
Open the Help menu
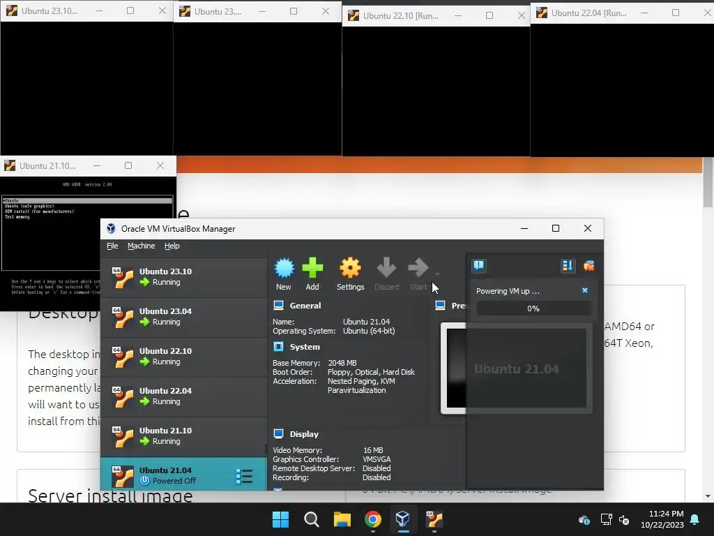(x=172, y=246)
